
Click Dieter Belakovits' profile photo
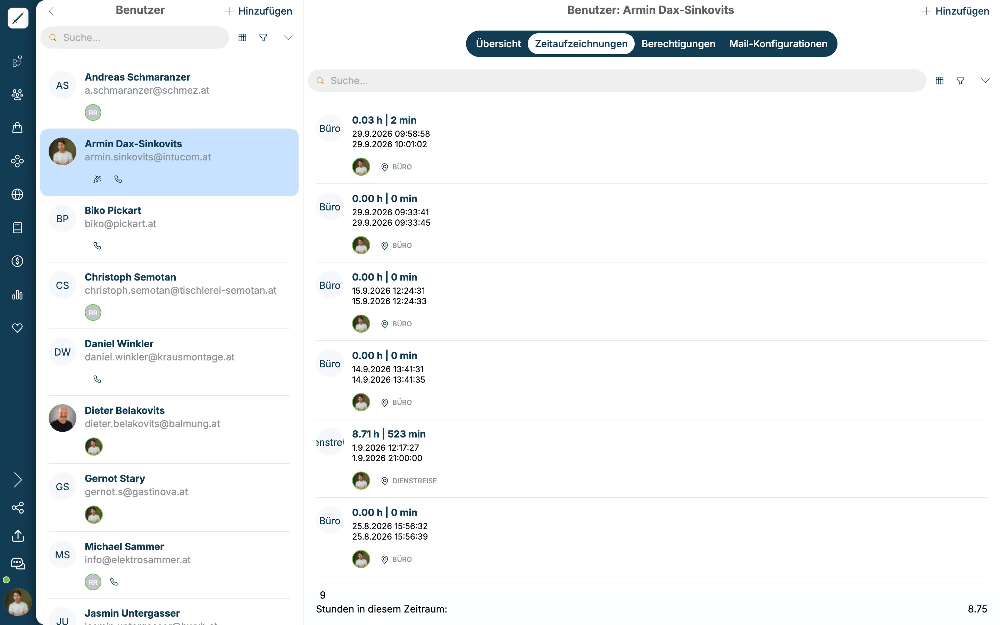[62, 418]
